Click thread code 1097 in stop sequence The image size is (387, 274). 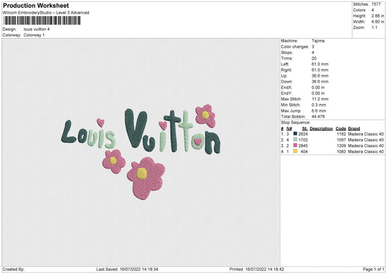pos(341,140)
